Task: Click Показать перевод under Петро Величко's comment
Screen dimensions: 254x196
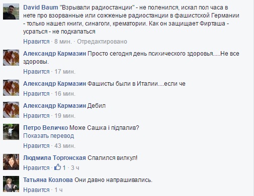Action: [49, 136]
